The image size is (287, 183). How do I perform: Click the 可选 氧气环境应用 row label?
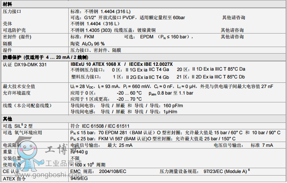point(22,132)
